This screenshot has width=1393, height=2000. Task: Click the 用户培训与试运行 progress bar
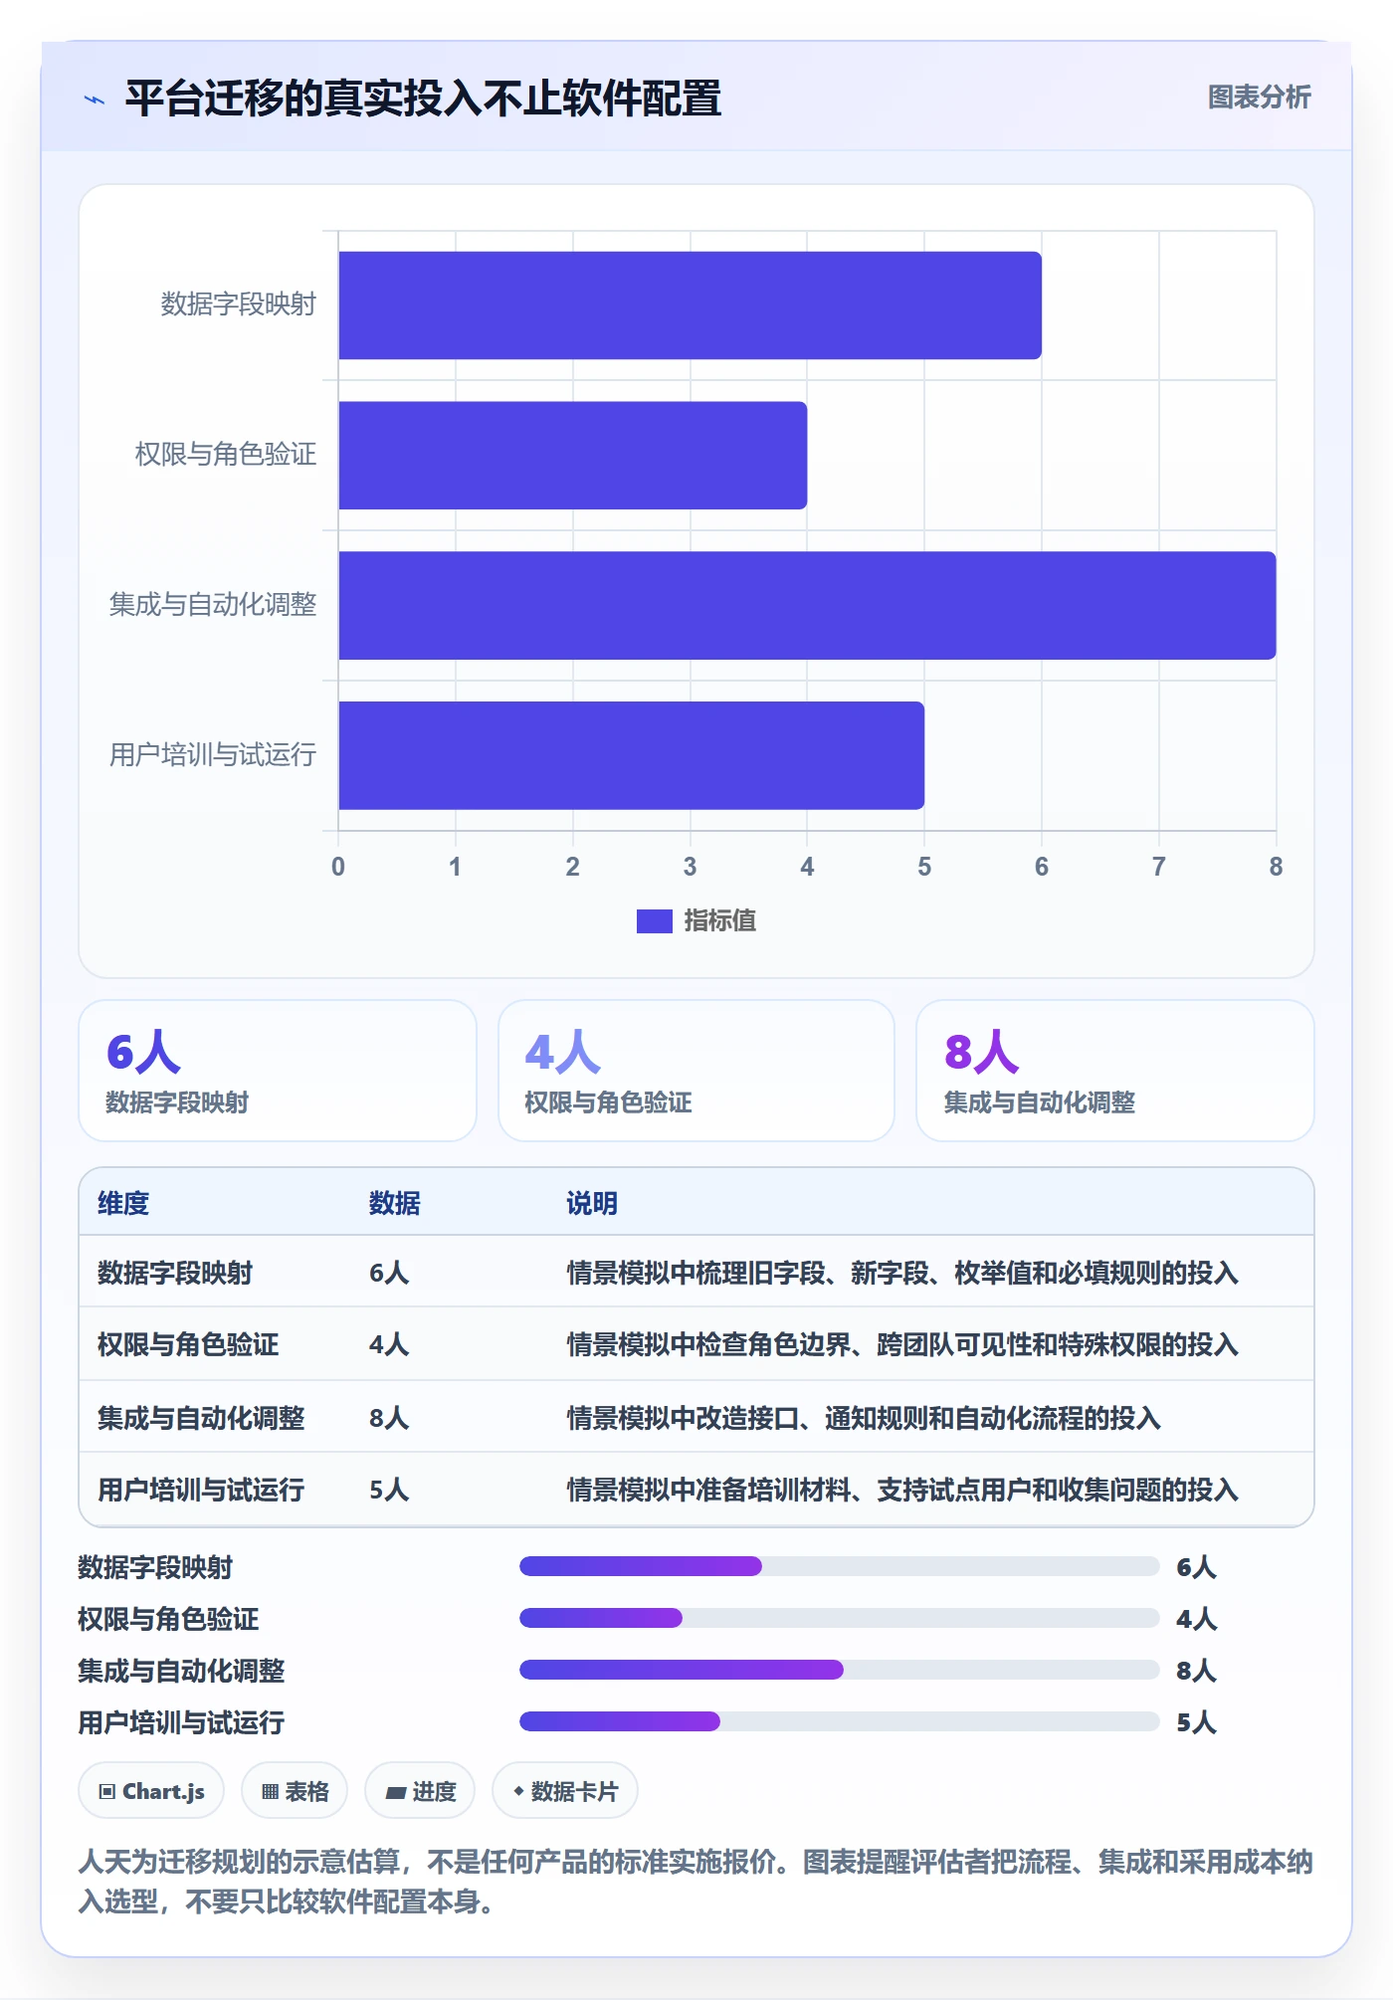[840, 1721]
